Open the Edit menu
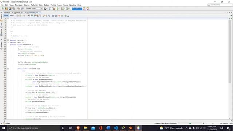This screenshot has height=131, width=233. (x=7, y=5)
